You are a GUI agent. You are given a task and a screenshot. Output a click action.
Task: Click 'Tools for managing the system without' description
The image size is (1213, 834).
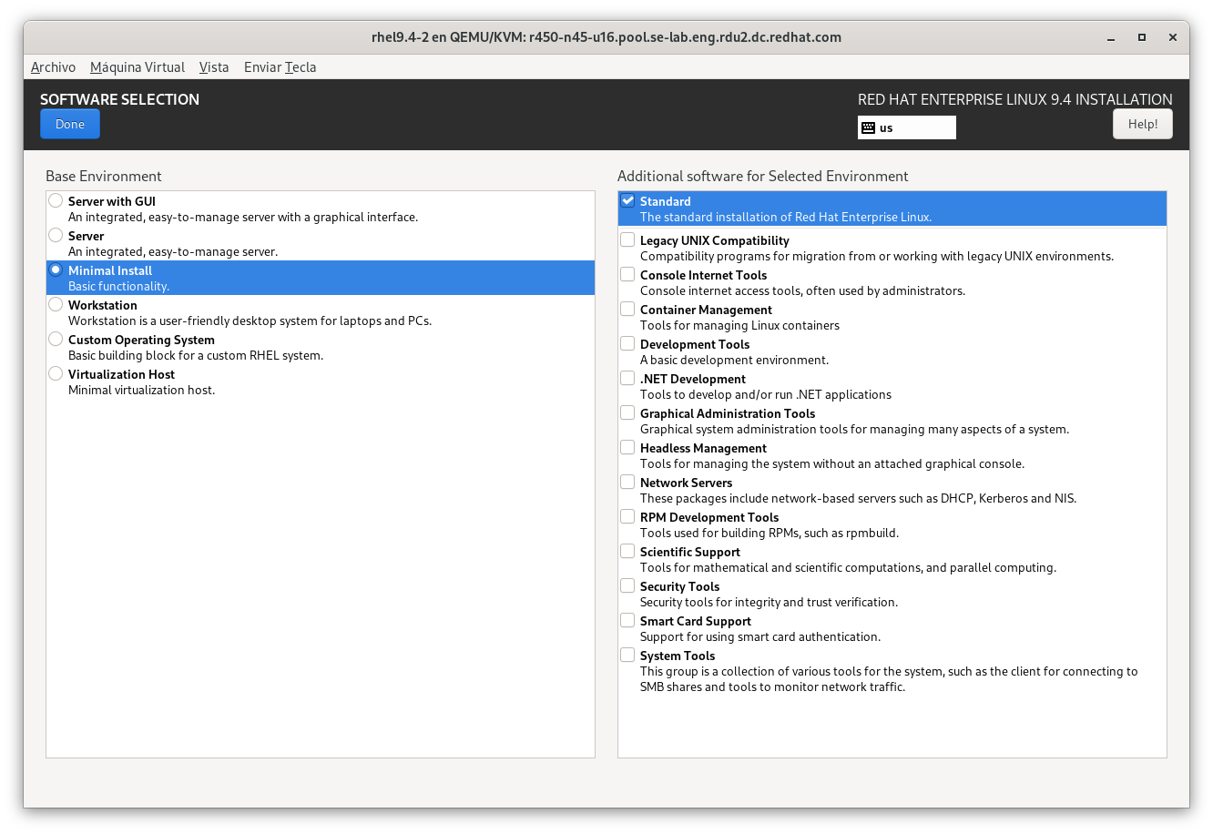(x=832, y=463)
